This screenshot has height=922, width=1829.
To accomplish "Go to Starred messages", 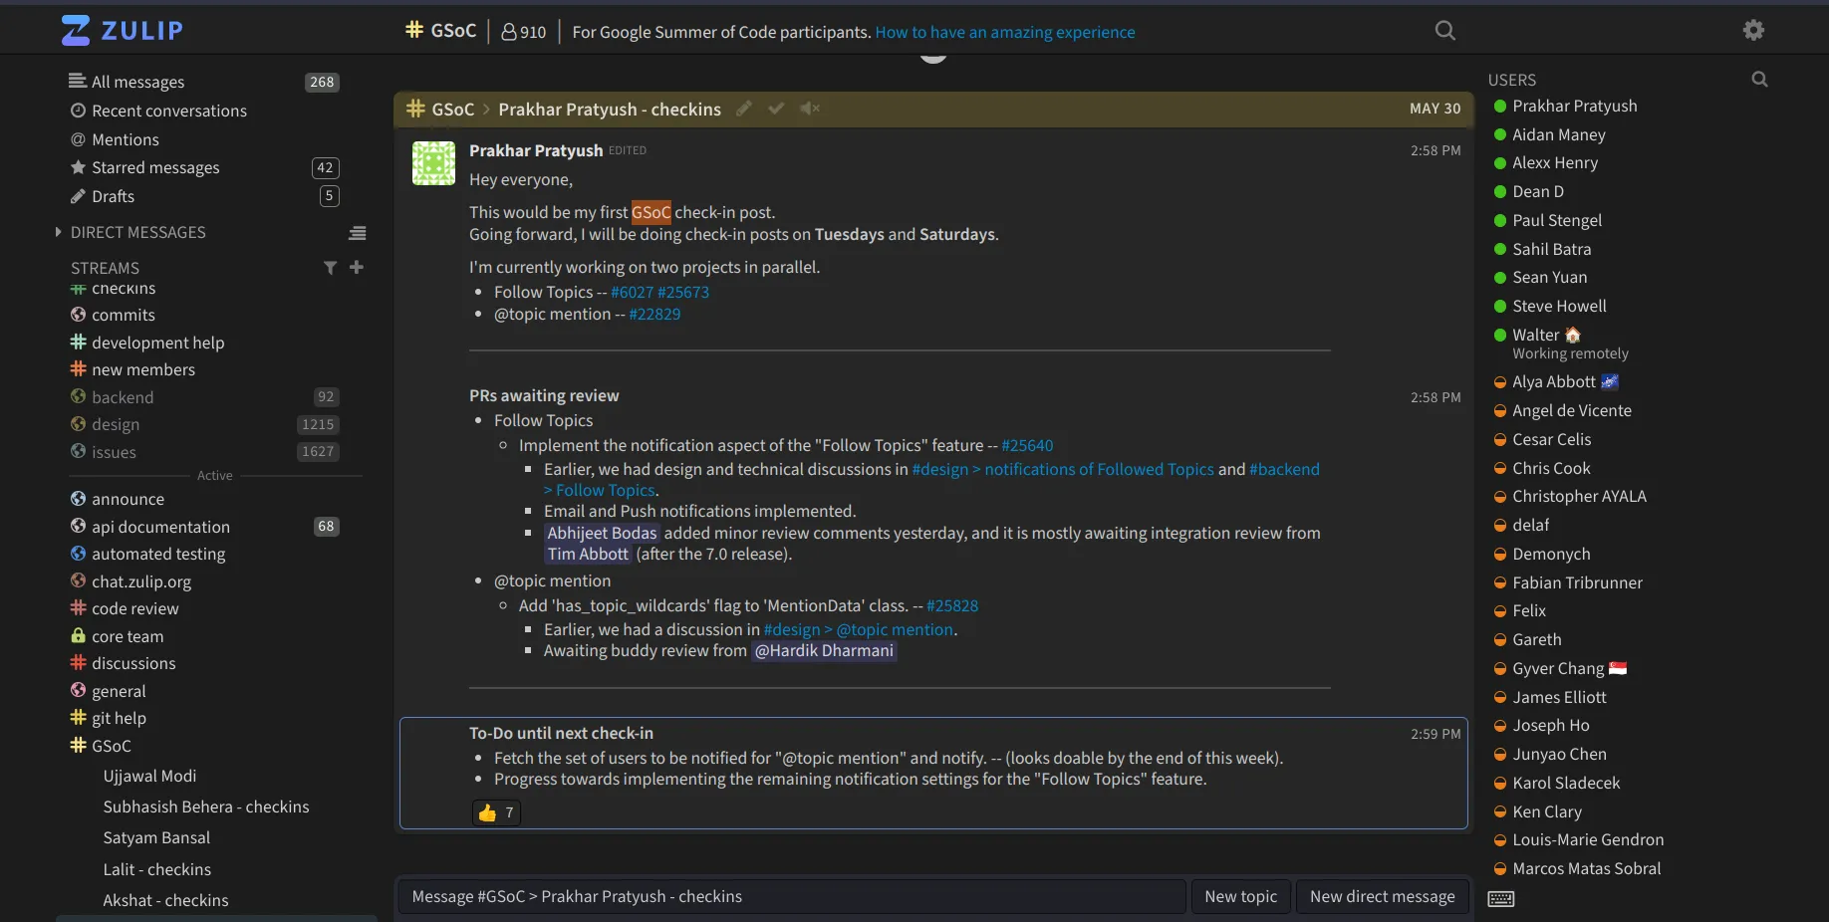I will pyautogui.click(x=155, y=168).
